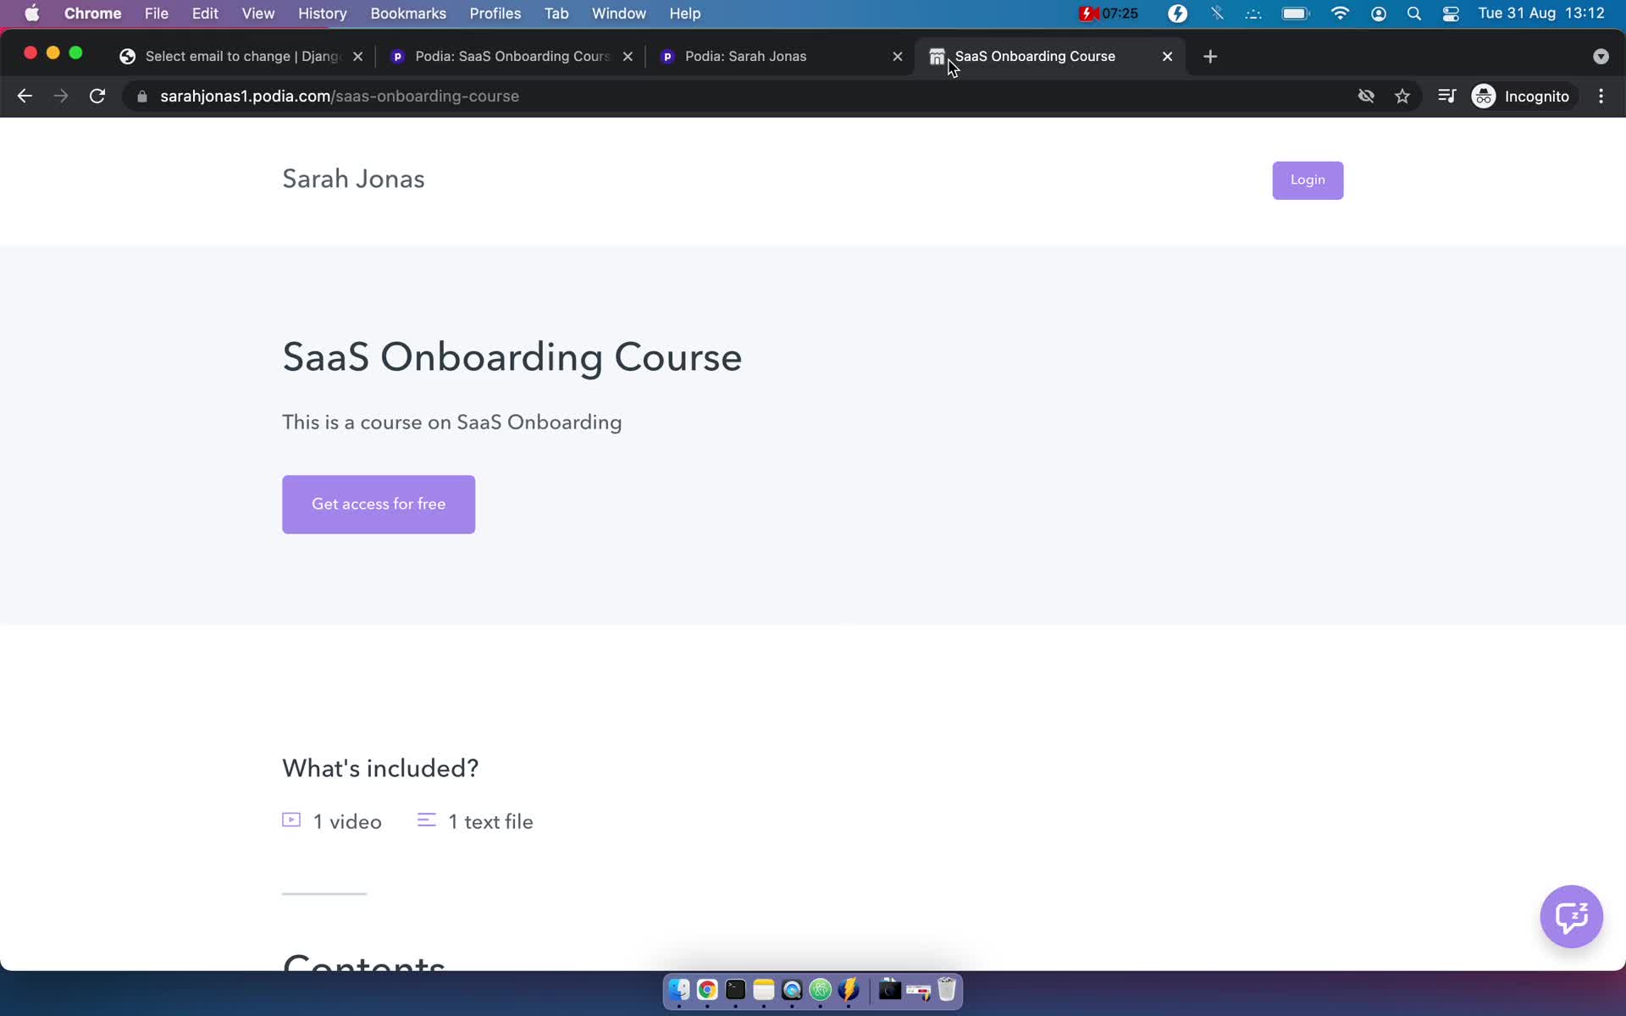
Task: Click the bookmark star icon in address bar
Action: coord(1403,96)
